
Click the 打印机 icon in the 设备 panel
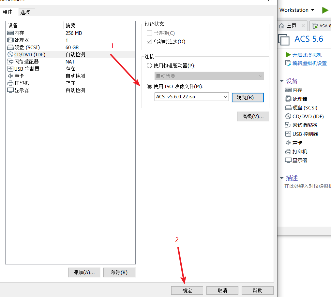pyautogui.click(x=288, y=151)
